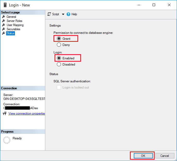
Task: Click 'Permission to connect to database engine' label
Action: click(83, 33)
